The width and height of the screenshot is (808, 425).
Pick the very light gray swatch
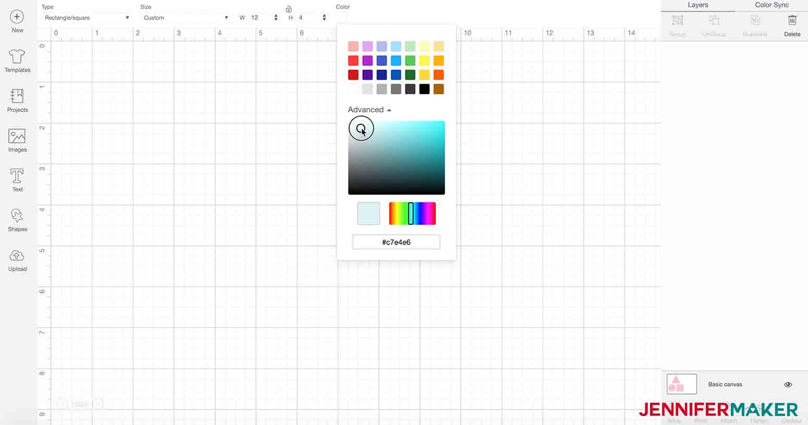pyautogui.click(x=368, y=89)
